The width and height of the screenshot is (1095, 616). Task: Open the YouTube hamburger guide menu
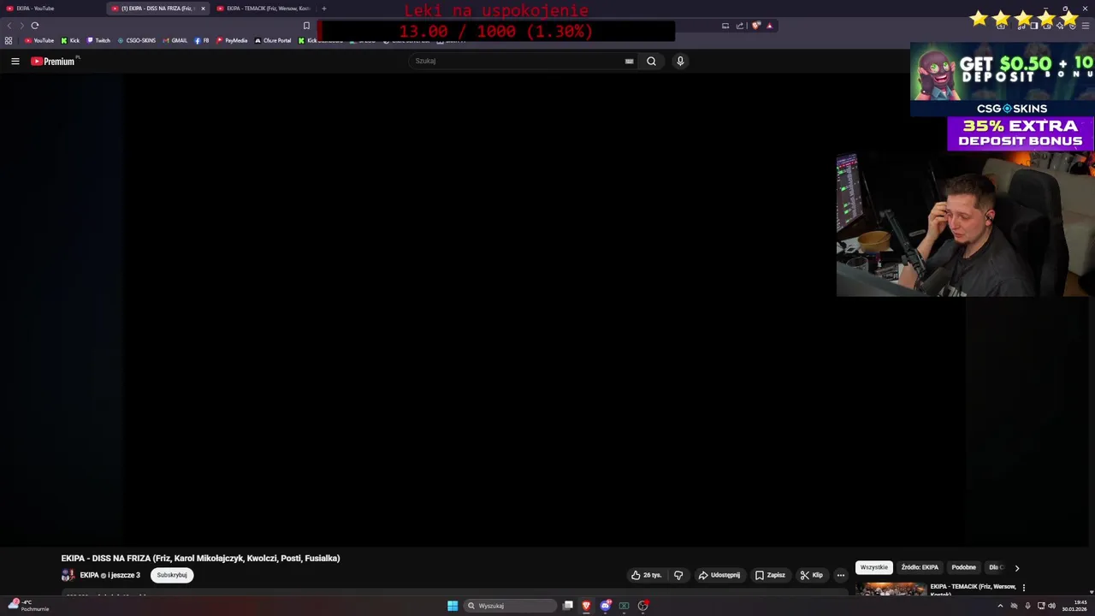coord(15,61)
